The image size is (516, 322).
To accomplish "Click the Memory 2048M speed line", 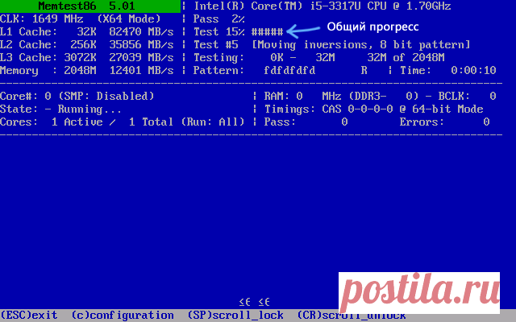I will (x=87, y=70).
